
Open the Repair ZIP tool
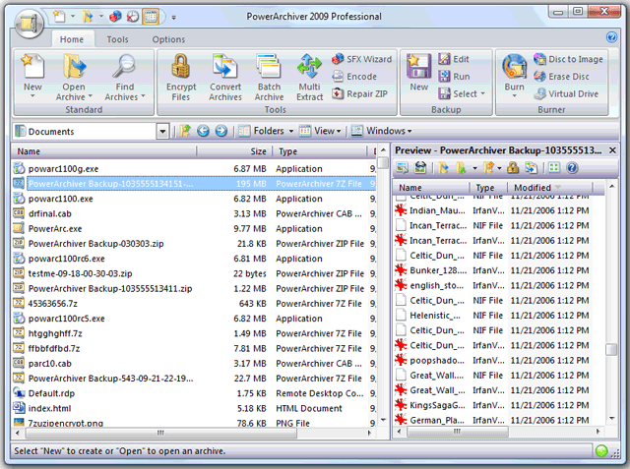[x=359, y=93]
